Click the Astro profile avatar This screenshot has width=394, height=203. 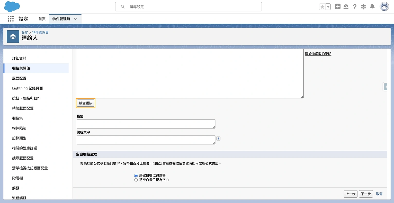click(x=384, y=6)
